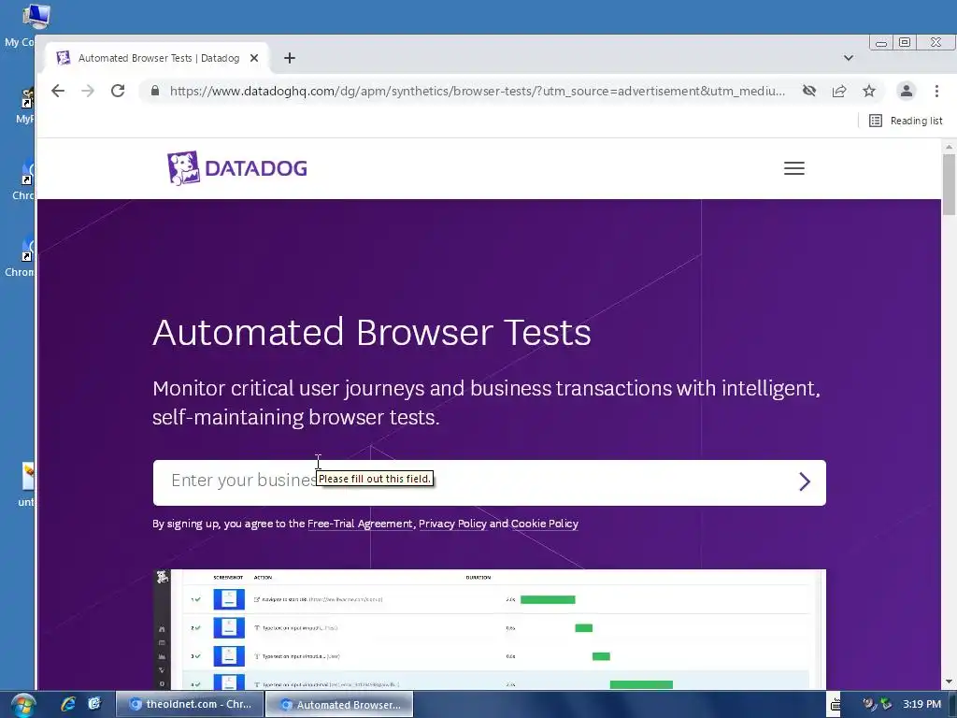Open a new tab with plus button
Screen dimensions: 957x718
[290, 58]
